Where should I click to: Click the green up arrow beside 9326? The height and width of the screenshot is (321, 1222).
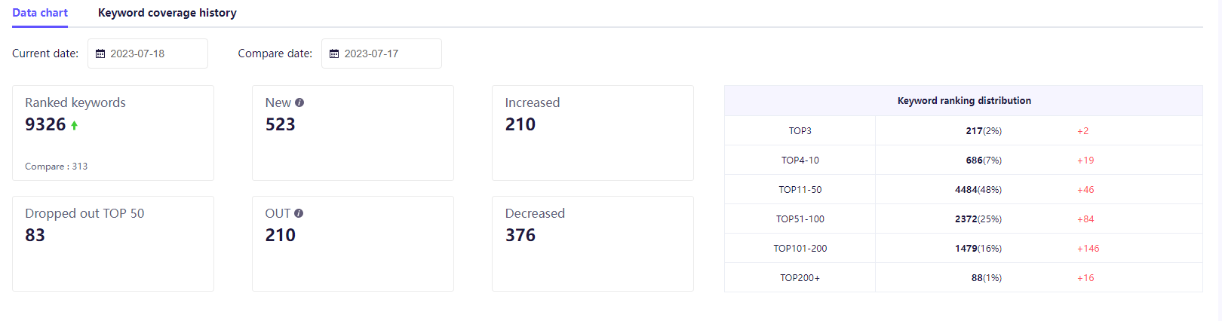[74, 125]
